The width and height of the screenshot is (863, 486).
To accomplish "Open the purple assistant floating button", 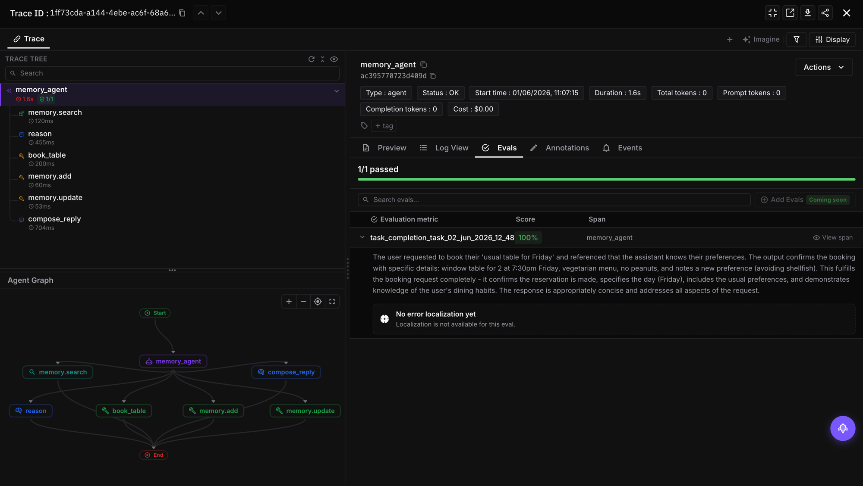I will pyautogui.click(x=843, y=429).
